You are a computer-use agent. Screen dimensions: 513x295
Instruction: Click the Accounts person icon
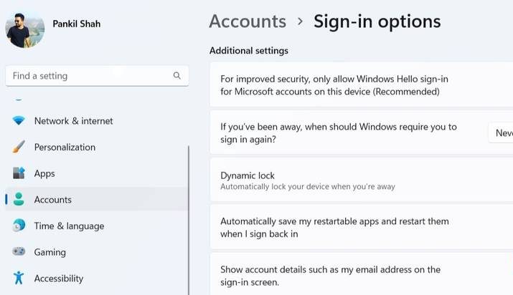click(x=19, y=199)
